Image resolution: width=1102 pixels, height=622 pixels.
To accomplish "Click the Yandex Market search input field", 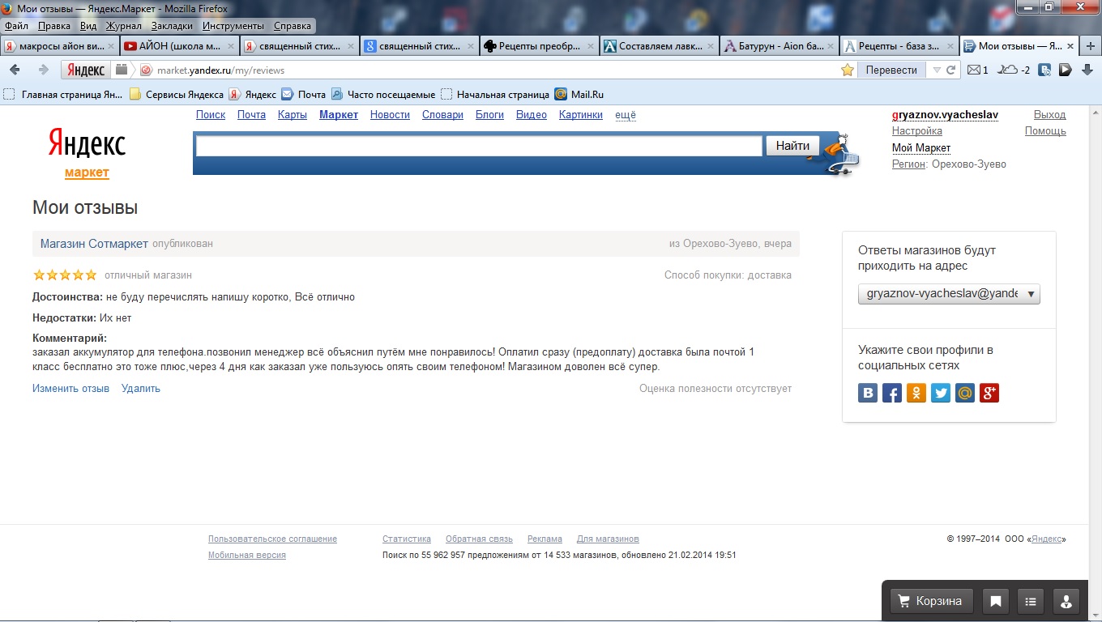I will click(x=479, y=146).
